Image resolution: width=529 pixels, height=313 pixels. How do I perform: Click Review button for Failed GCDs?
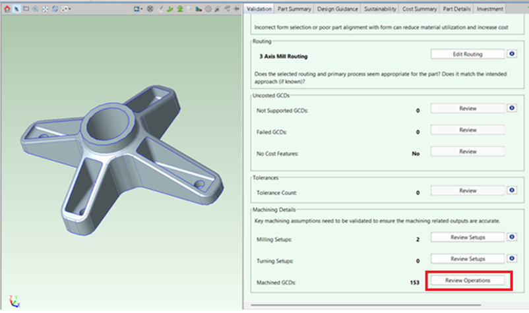tap(467, 130)
